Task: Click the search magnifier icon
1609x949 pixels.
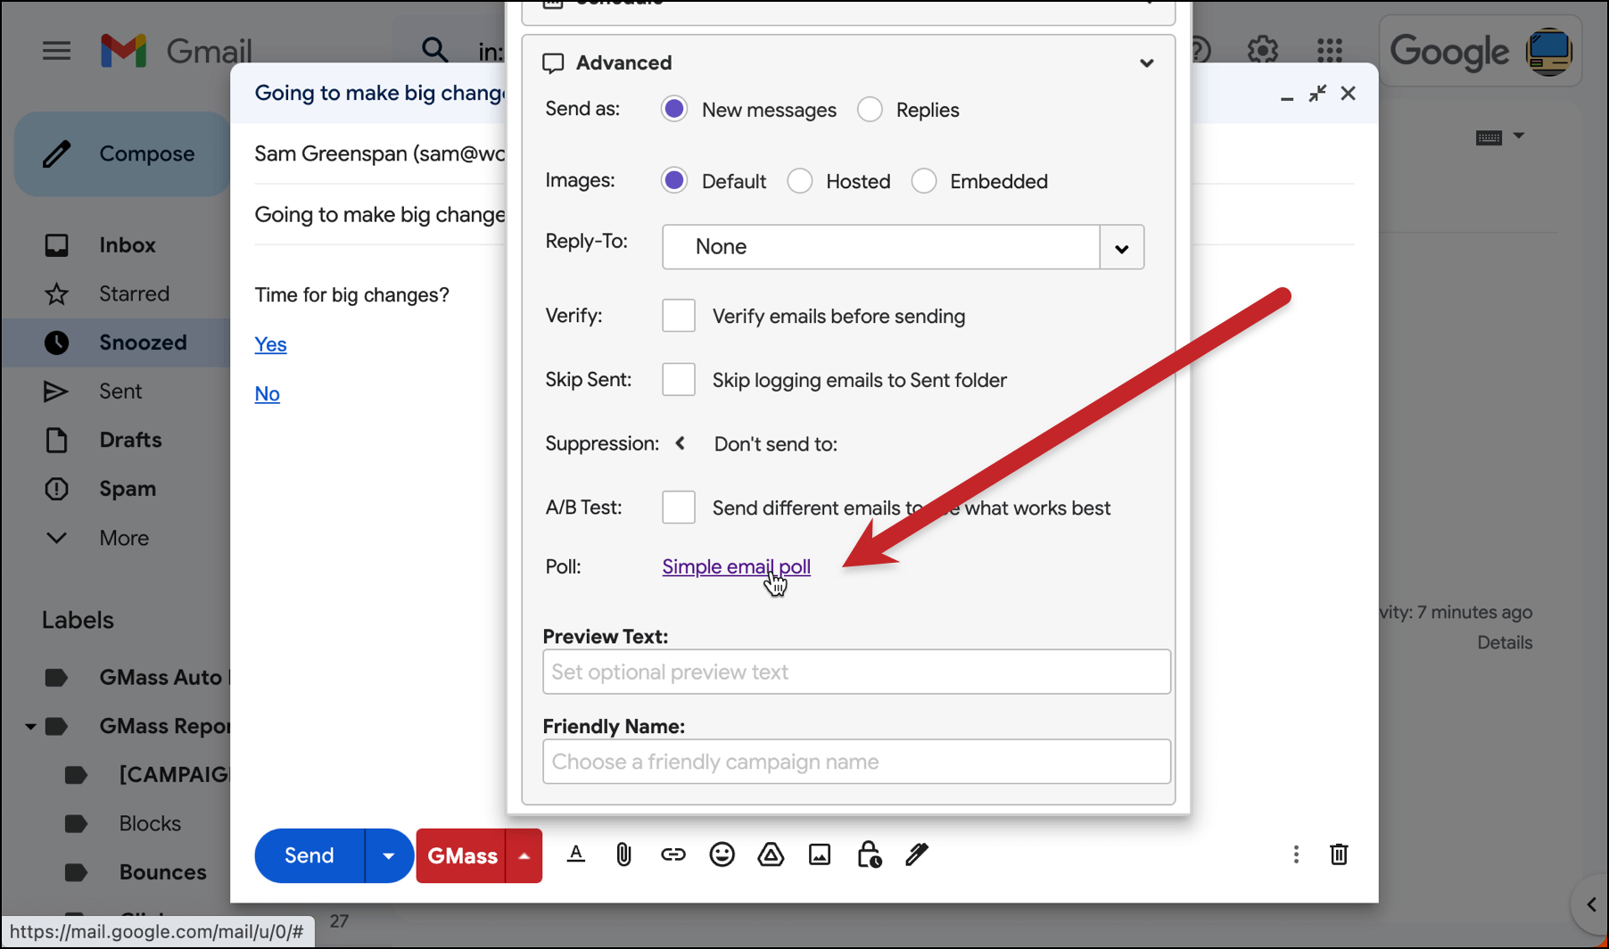Action: click(434, 50)
